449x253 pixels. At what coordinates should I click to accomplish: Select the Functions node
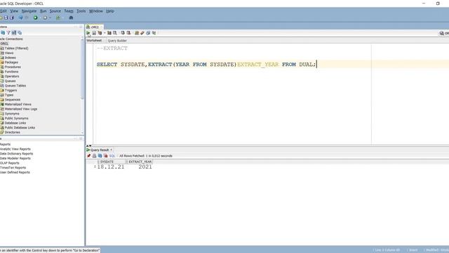(x=11, y=72)
